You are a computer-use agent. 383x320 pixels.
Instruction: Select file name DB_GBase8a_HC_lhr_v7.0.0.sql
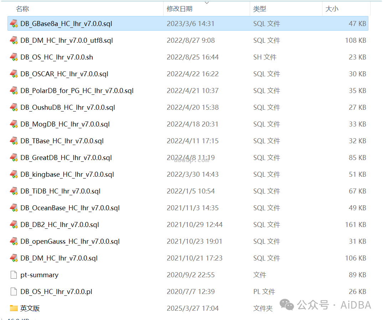tap(66, 24)
